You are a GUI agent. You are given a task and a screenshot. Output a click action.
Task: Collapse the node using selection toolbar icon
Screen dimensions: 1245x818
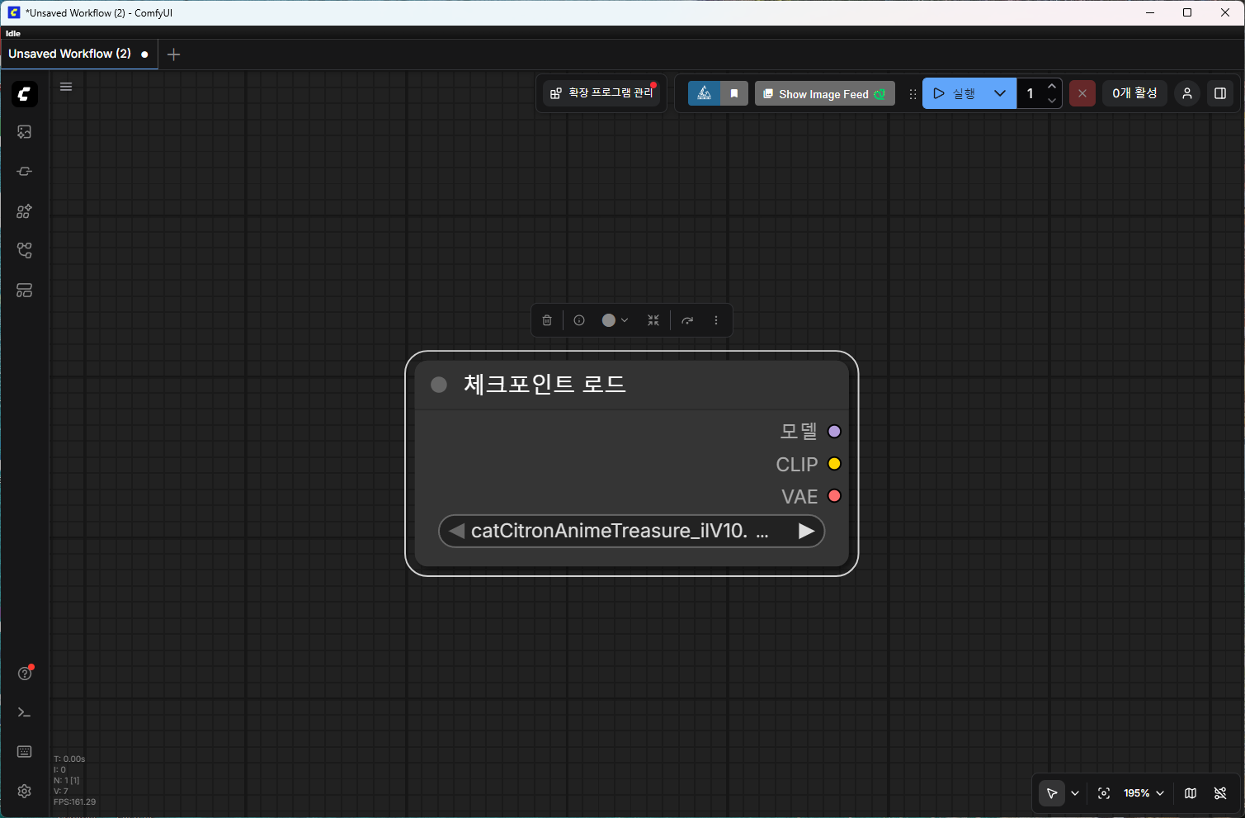pos(653,320)
